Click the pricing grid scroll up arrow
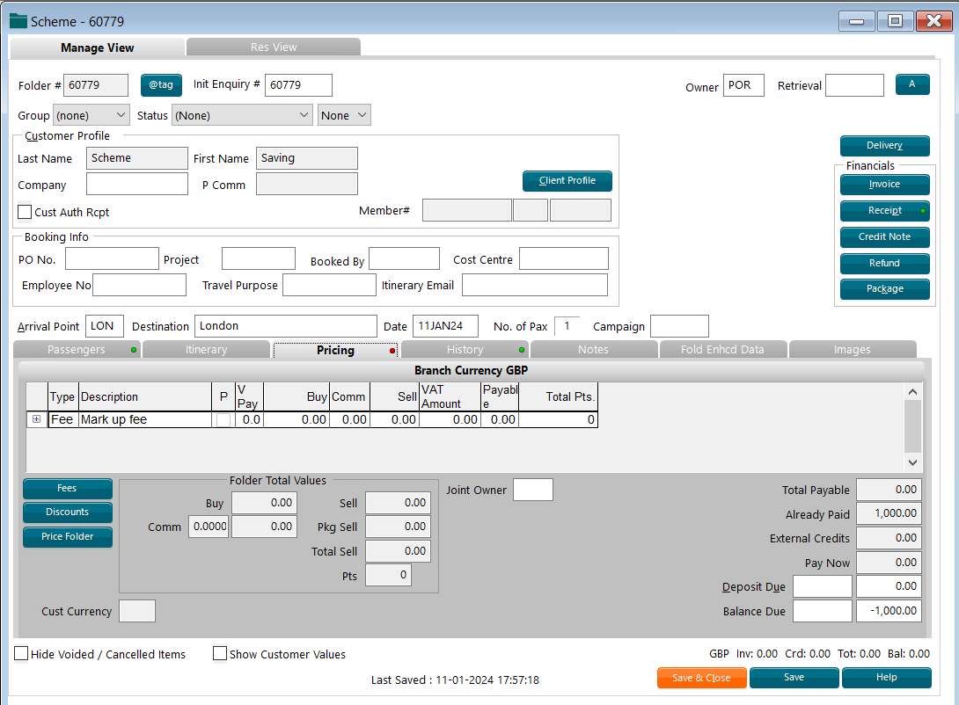959x705 pixels. 912,391
